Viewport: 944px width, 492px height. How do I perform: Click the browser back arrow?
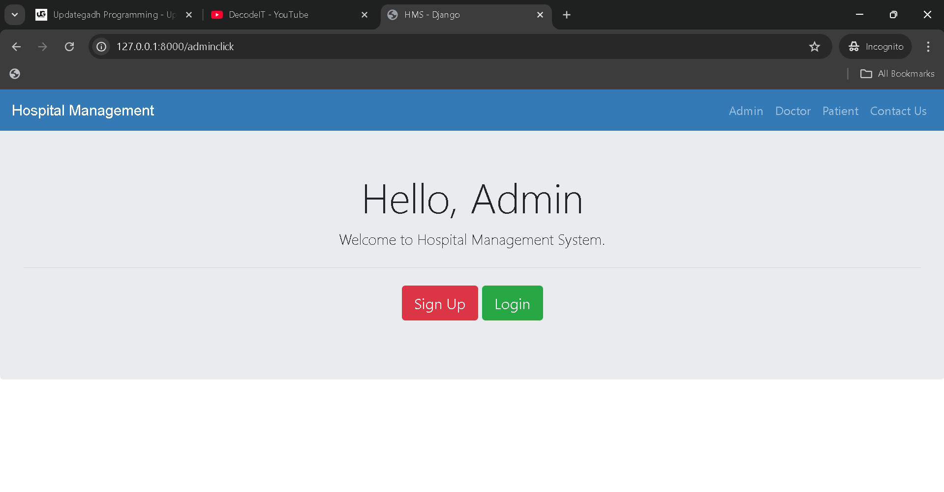click(x=16, y=47)
